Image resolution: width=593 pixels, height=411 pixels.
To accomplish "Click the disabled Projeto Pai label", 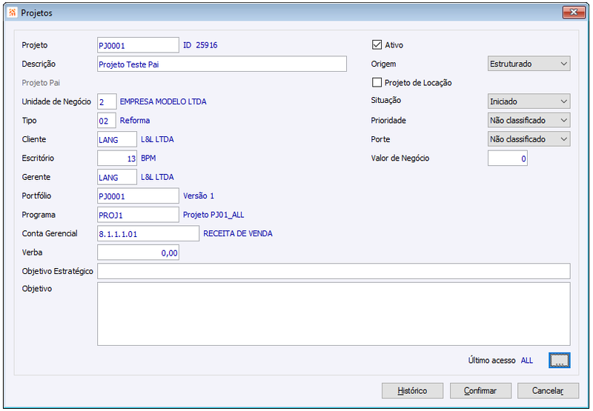I will pos(41,83).
